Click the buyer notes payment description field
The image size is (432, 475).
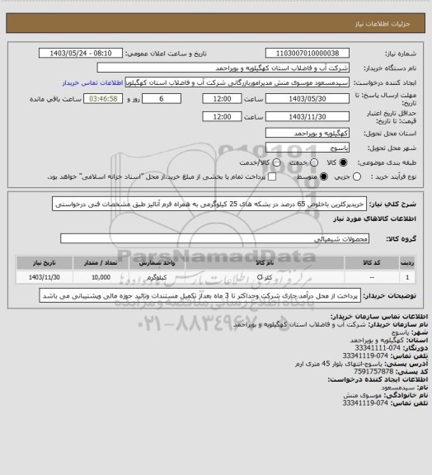[x=200, y=295]
